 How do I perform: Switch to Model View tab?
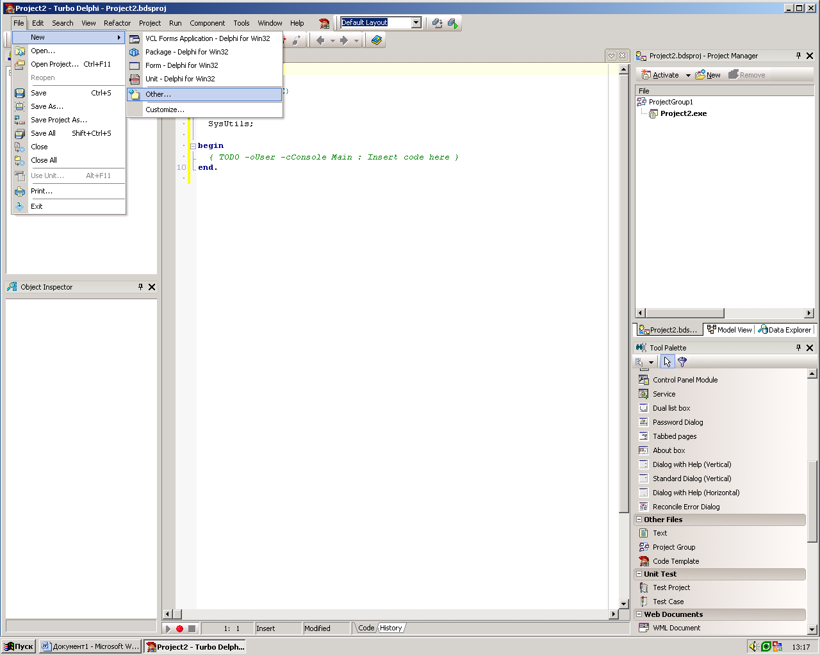coord(729,330)
